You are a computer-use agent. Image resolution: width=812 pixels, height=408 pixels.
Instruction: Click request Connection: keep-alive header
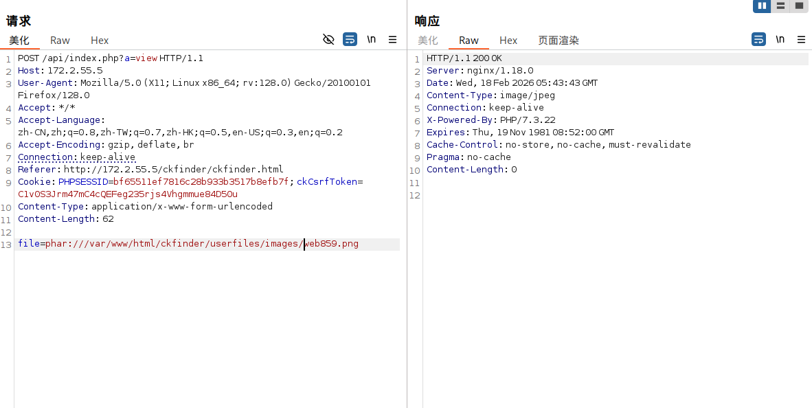click(x=77, y=157)
